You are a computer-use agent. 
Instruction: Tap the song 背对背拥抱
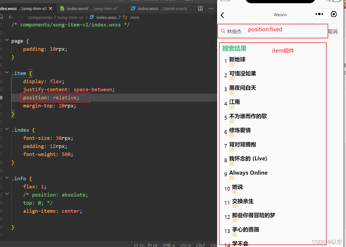(x=243, y=144)
